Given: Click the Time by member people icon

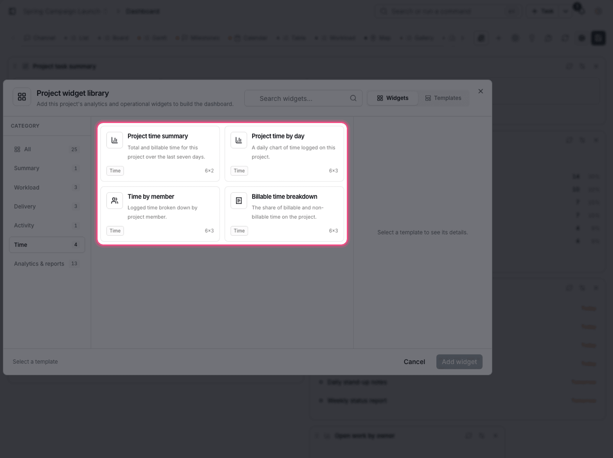Looking at the screenshot, I should (115, 200).
